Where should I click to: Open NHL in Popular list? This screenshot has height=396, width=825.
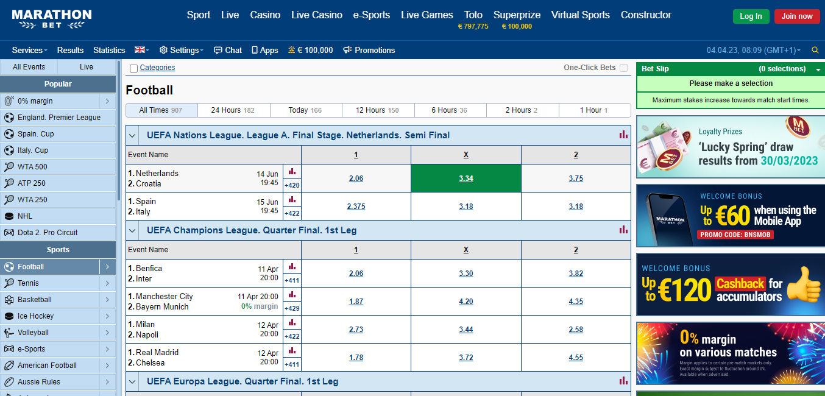(58, 216)
